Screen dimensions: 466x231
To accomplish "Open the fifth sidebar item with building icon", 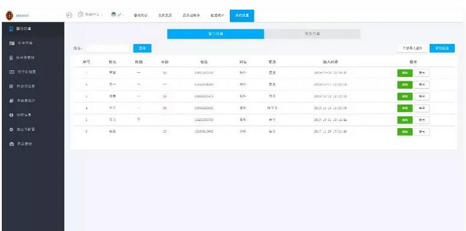I will coord(33,86).
